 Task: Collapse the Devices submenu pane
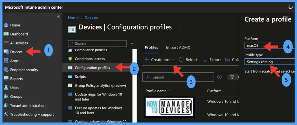132,44
